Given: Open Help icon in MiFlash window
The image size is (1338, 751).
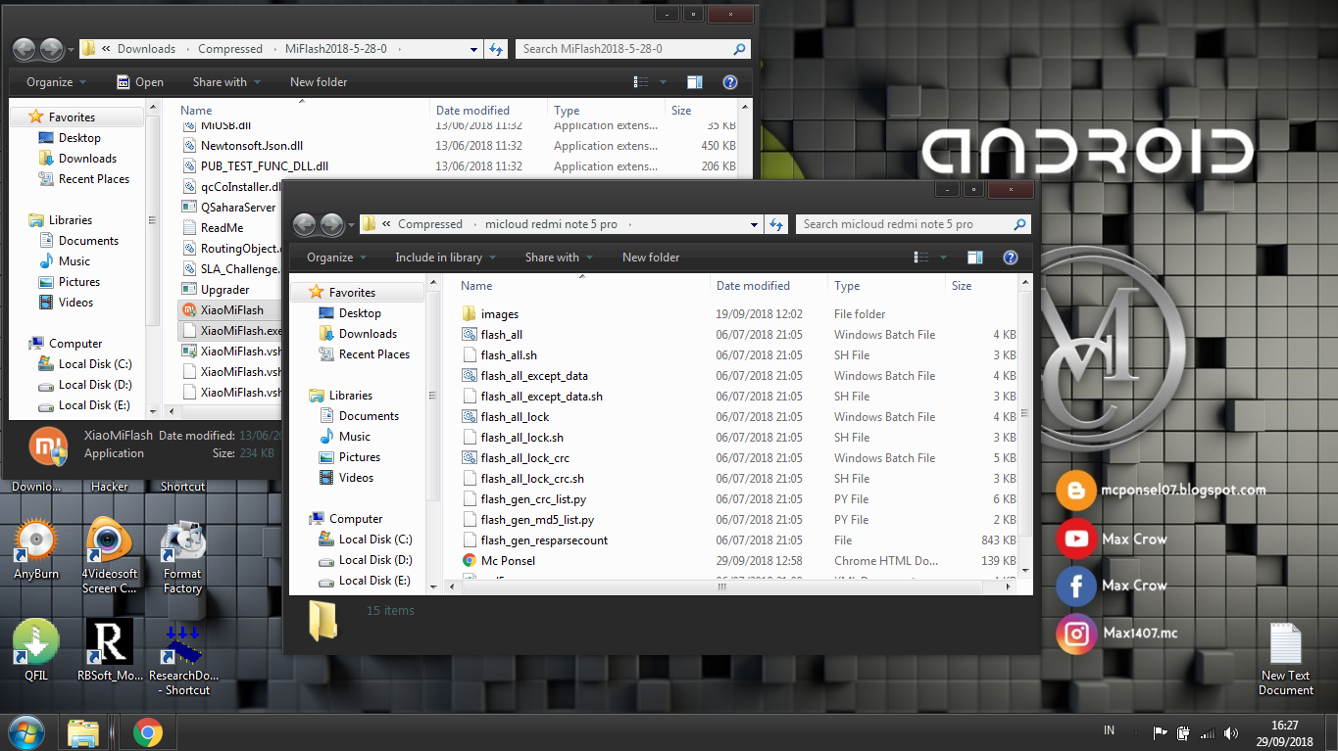Looking at the screenshot, I should [729, 82].
